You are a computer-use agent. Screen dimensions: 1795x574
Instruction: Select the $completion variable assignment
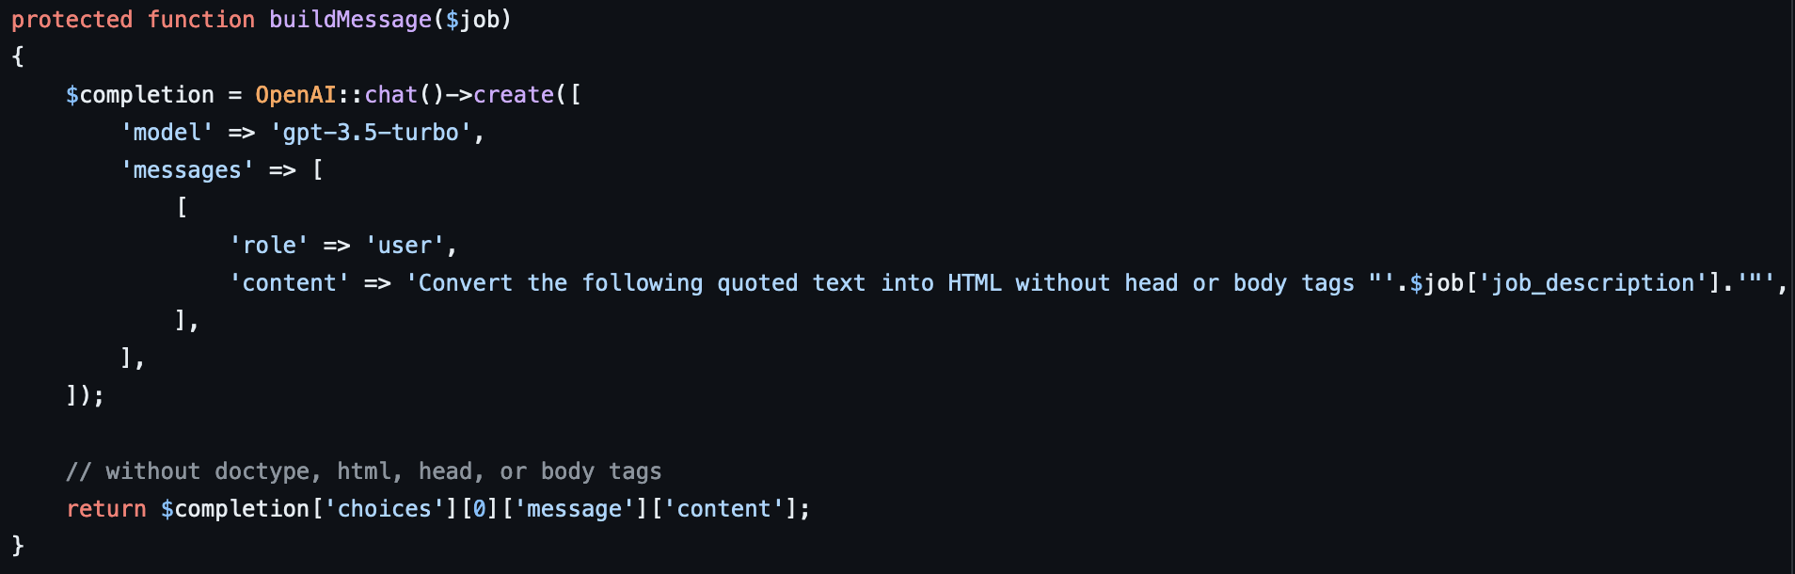tap(140, 95)
